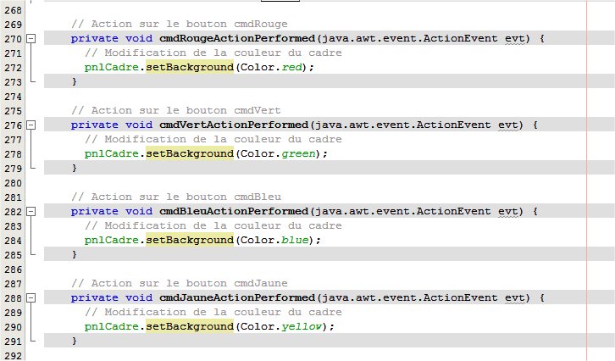Image resolution: width=615 pixels, height=361 pixels.
Task: Click setBackground on line 284
Action: 190,240
